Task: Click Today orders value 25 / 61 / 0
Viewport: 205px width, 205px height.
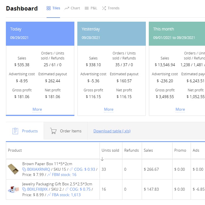Action: [52, 65]
